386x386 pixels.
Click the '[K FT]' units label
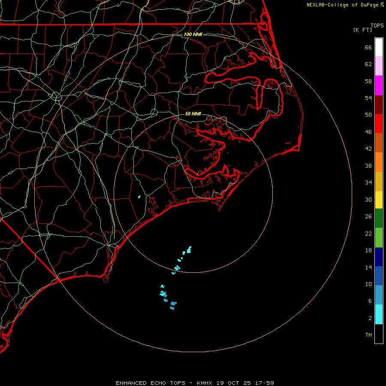pyautogui.click(x=362, y=30)
